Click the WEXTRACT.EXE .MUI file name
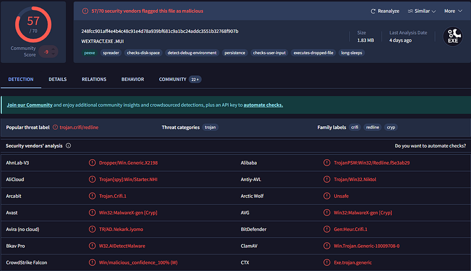The height and width of the screenshot is (271, 471). 102,41
